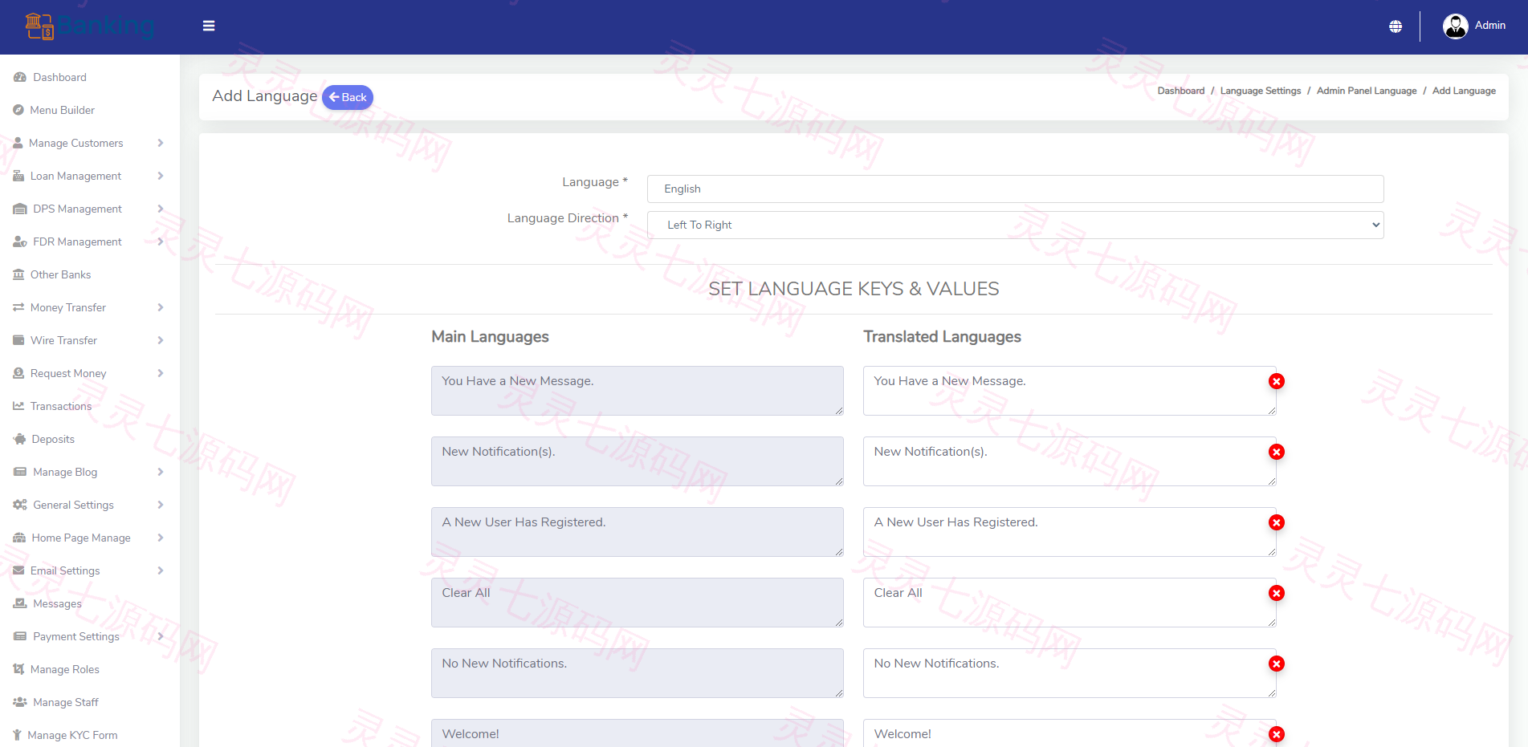The image size is (1528, 747).
Task: Click the Back button
Action: point(348,97)
